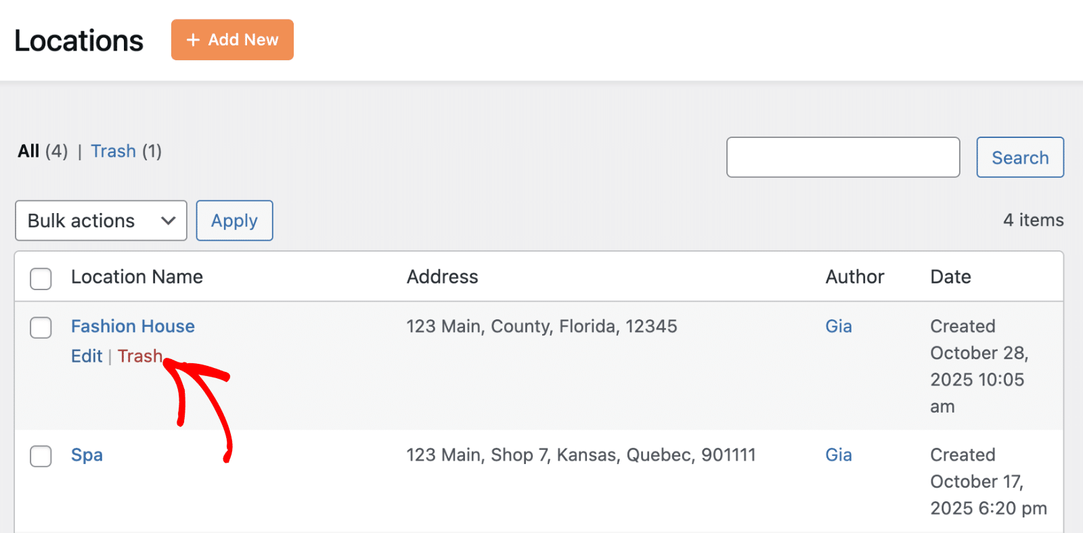The height and width of the screenshot is (533, 1083).
Task: Click author Gia in Spa row
Action: click(x=838, y=455)
